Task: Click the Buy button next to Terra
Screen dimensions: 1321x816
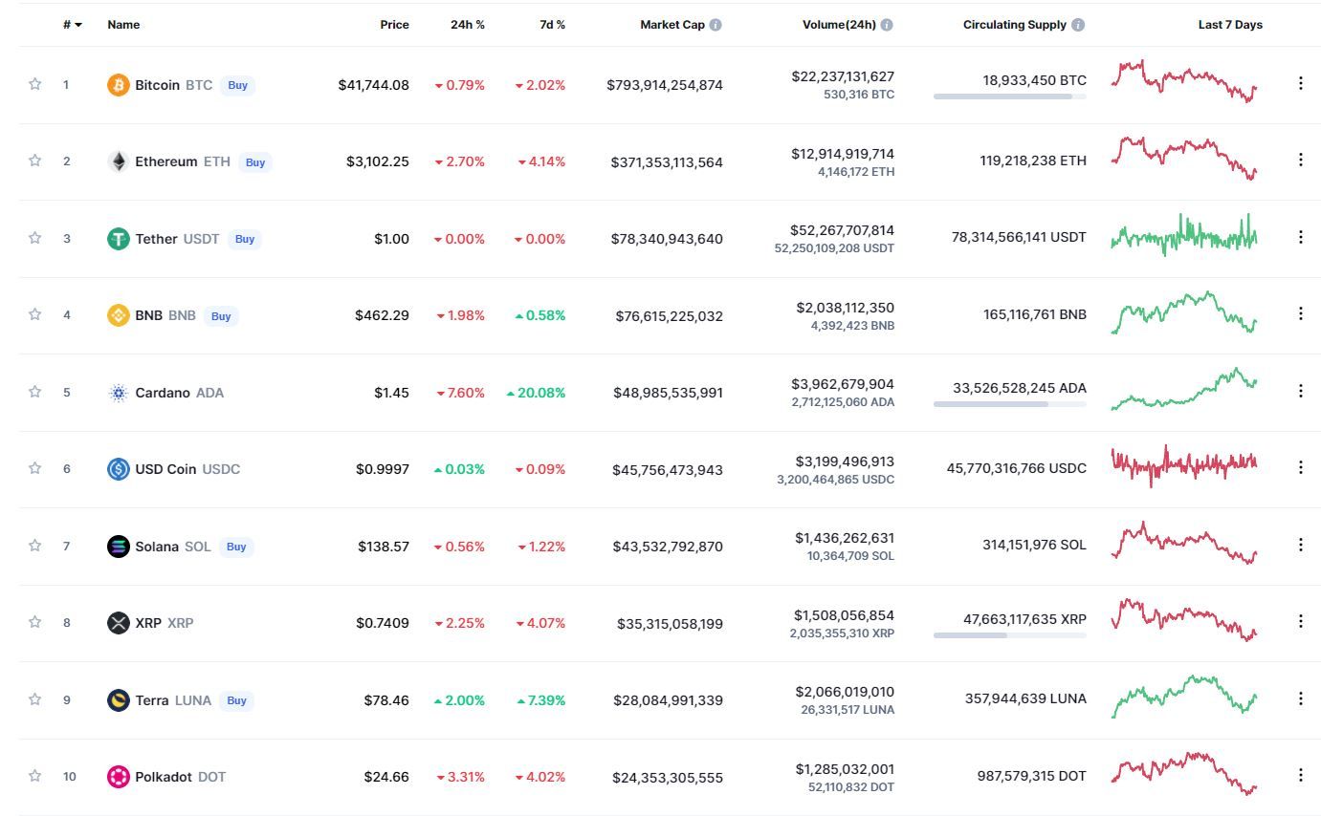Action: pos(236,700)
